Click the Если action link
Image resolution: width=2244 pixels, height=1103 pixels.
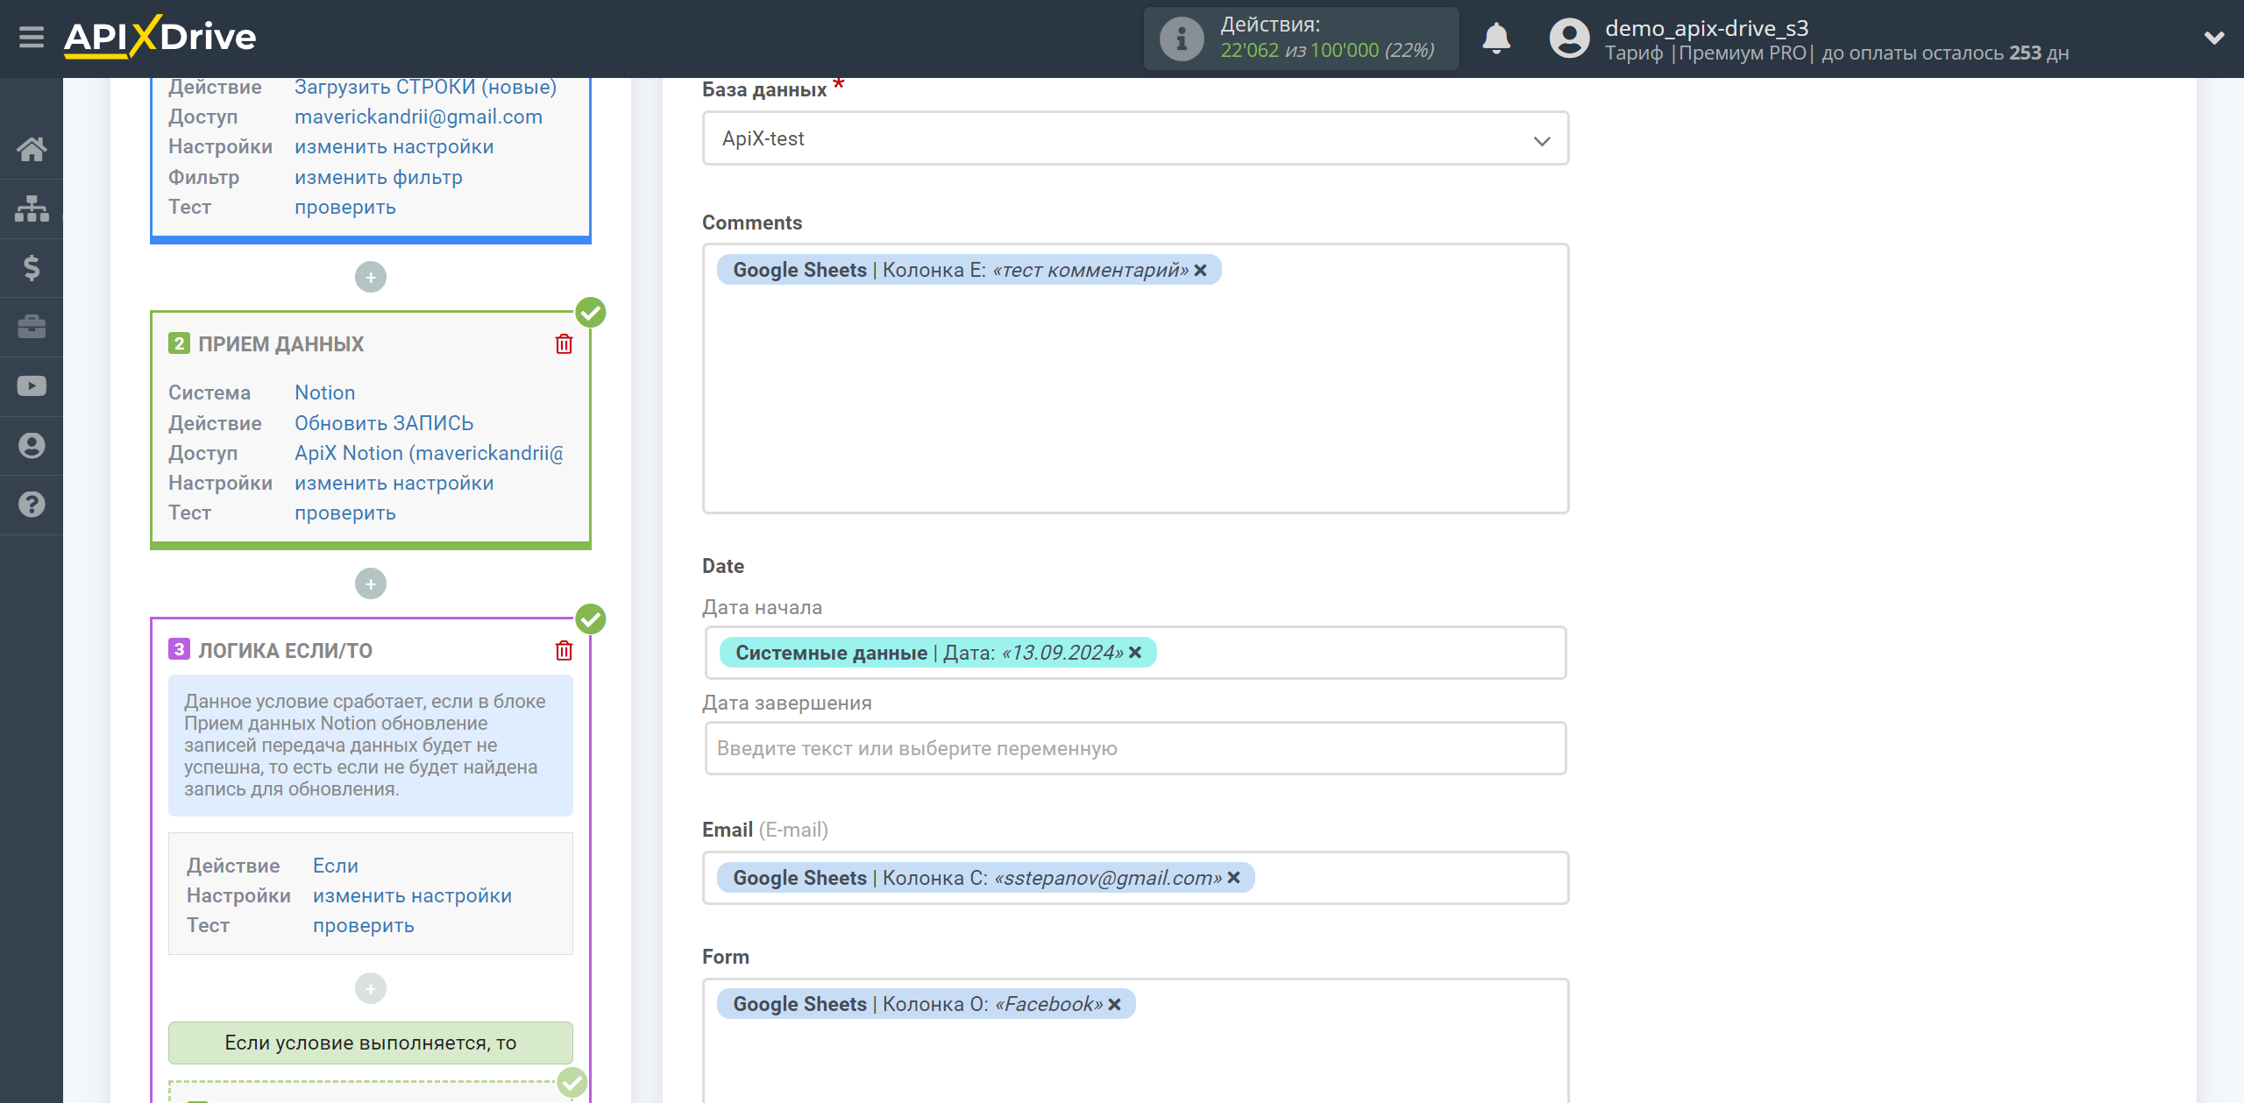(x=336, y=866)
